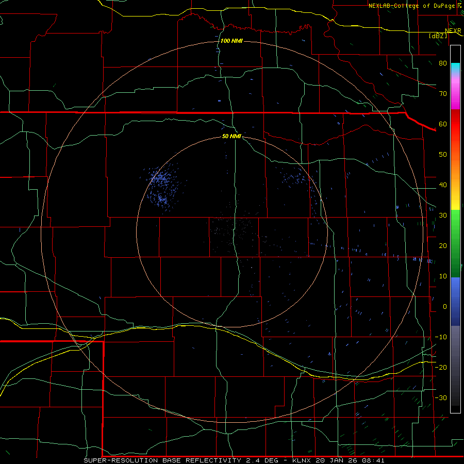
Task: Click the -20 value on the dBZ scale
Action: [441, 368]
